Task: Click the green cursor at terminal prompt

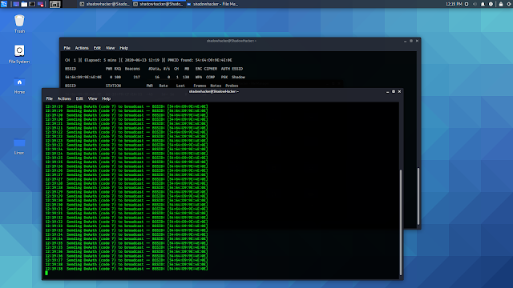Action: [46, 273]
